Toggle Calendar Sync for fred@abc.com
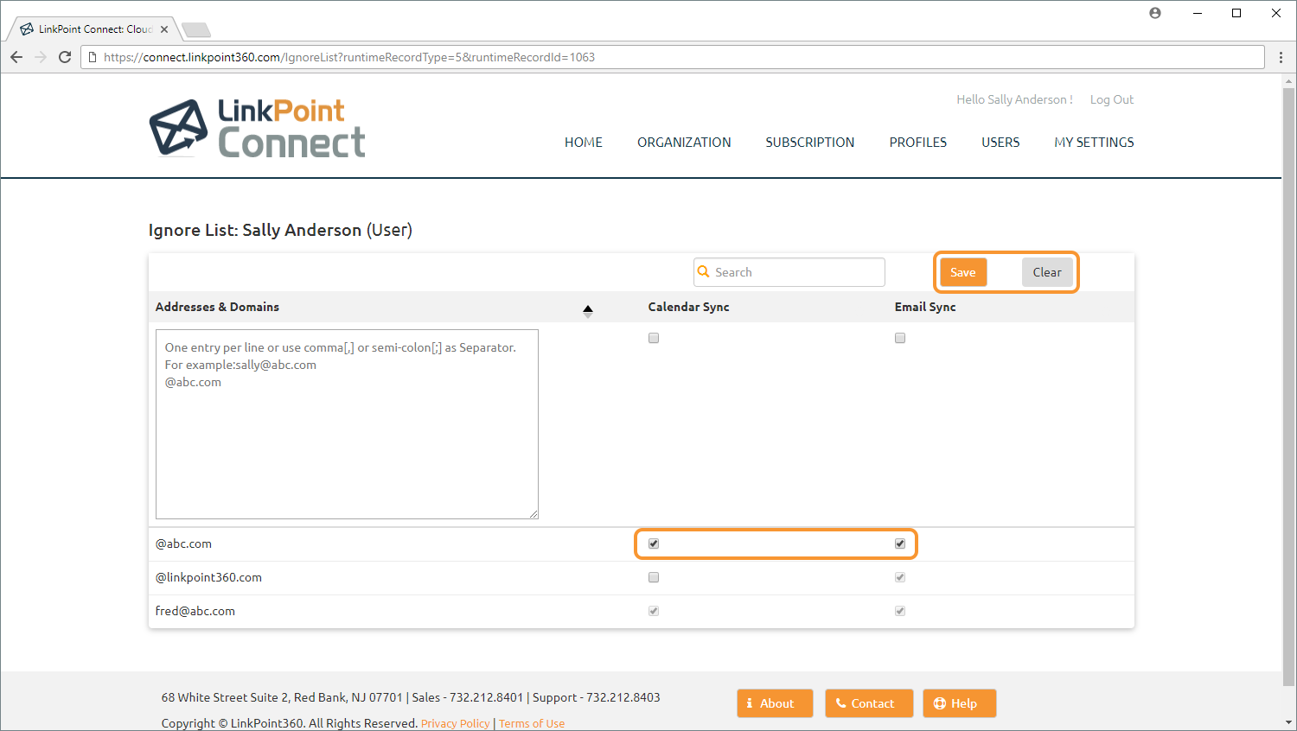The height and width of the screenshot is (731, 1297). click(x=654, y=611)
